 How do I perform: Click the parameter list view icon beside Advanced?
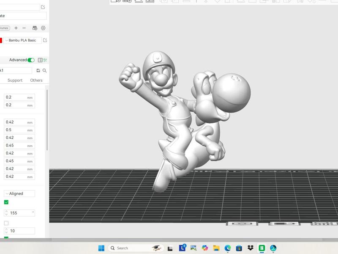click(40, 60)
